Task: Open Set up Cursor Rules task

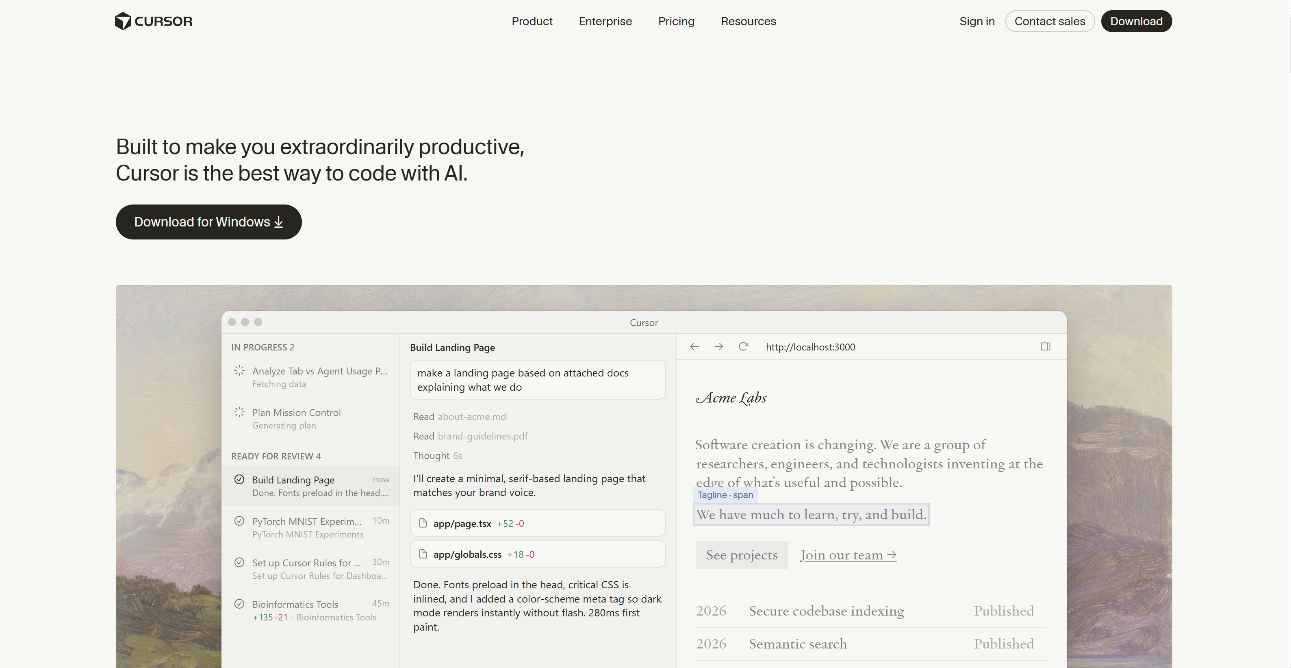Action: tap(311, 569)
